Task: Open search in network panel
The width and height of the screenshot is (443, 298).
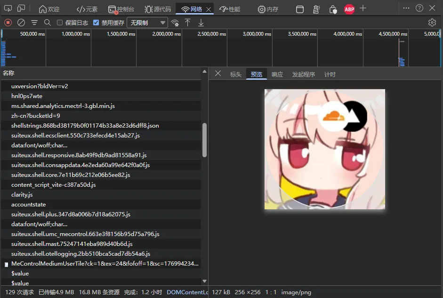Action: 48,23
